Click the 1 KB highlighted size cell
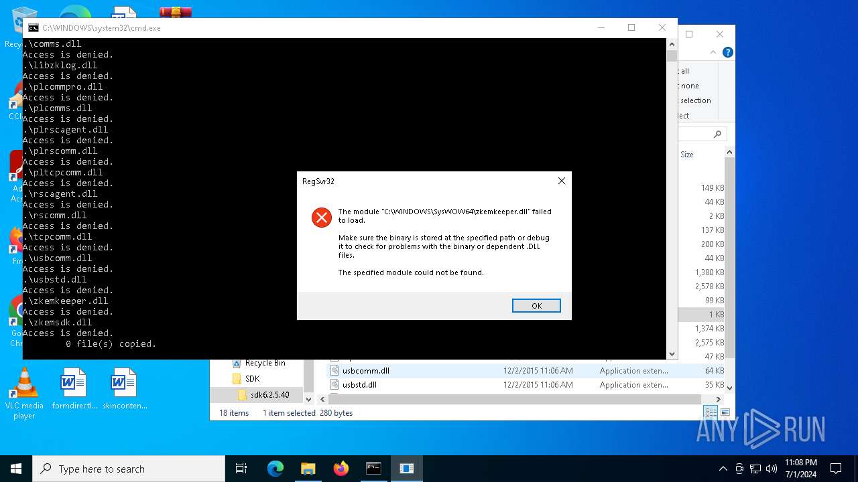Image resolution: width=858 pixels, height=482 pixels. [717, 314]
